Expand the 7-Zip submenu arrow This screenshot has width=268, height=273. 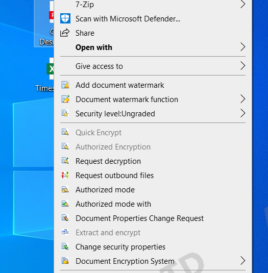pyautogui.click(x=243, y=4)
